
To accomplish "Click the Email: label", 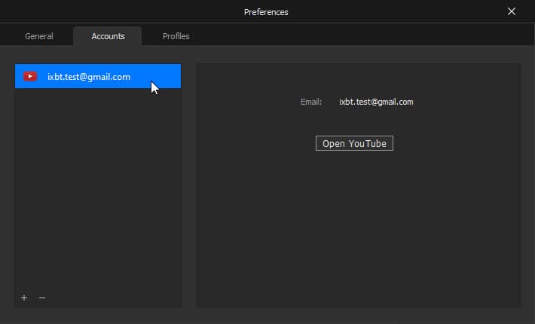I will coord(311,102).
